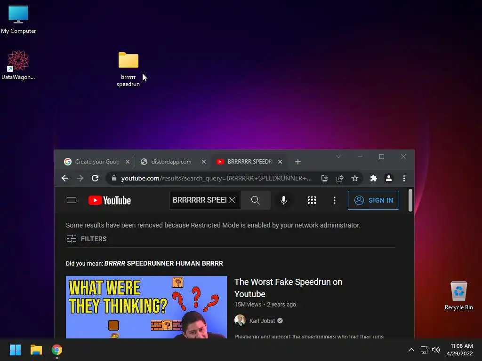Open the What Were They Thinking thumbnail

pyautogui.click(x=146, y=307)
